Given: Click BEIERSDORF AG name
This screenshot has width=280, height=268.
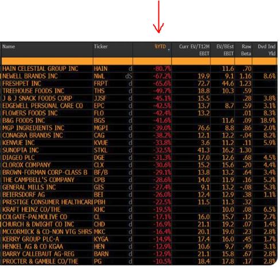Looking at the screenshot, I should [24, 195].
